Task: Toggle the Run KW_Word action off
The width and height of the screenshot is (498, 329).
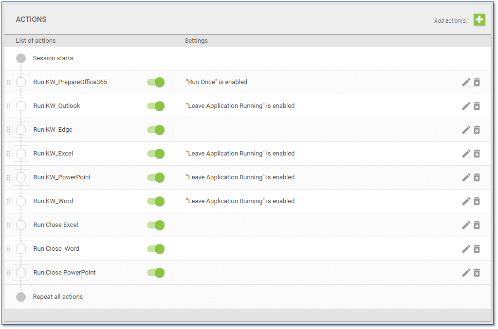Action: [156, 201]
